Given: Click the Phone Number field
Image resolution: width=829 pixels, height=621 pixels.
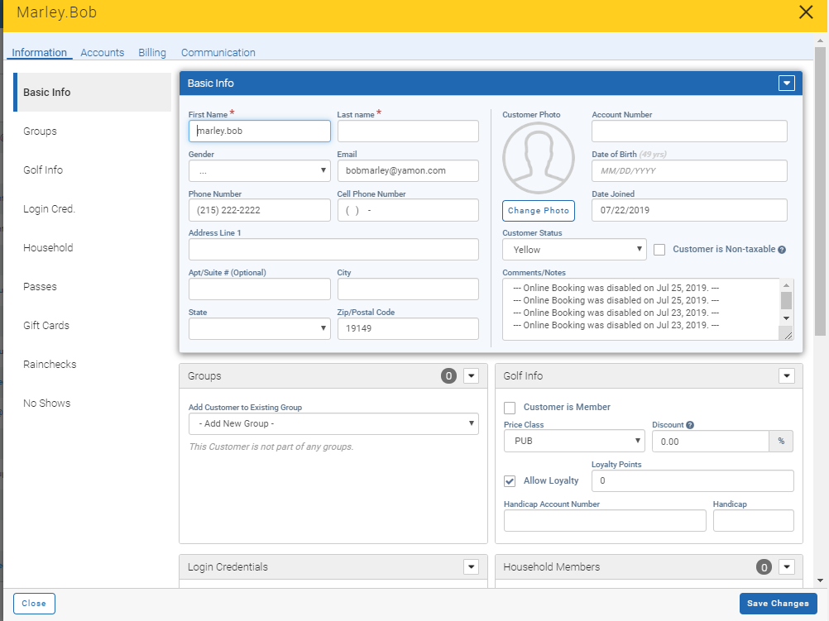Looking at the screenshot, I should point(260,210).
